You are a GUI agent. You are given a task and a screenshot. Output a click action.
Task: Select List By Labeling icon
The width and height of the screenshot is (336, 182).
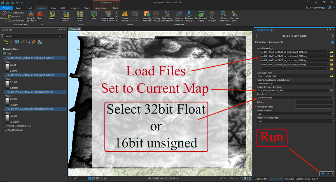34,42
